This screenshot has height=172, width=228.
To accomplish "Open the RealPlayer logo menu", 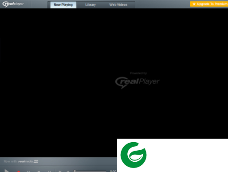I will coord(13,4).
